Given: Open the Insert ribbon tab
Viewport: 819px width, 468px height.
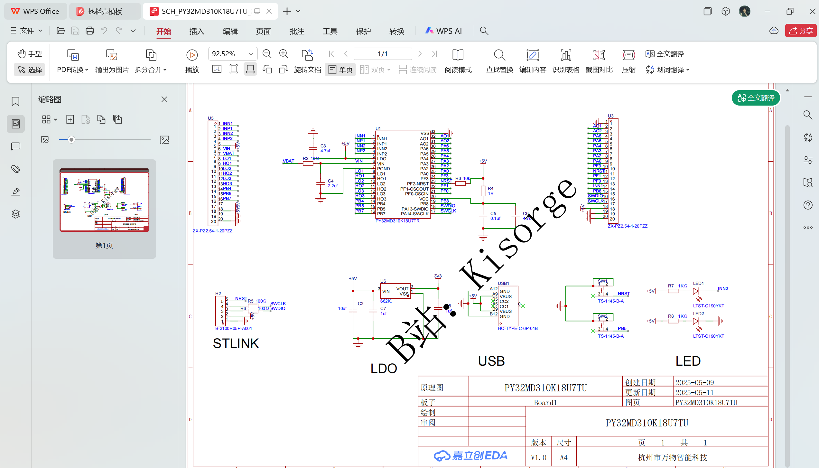Looking at the screenshot, I should (x=197, y=31).
